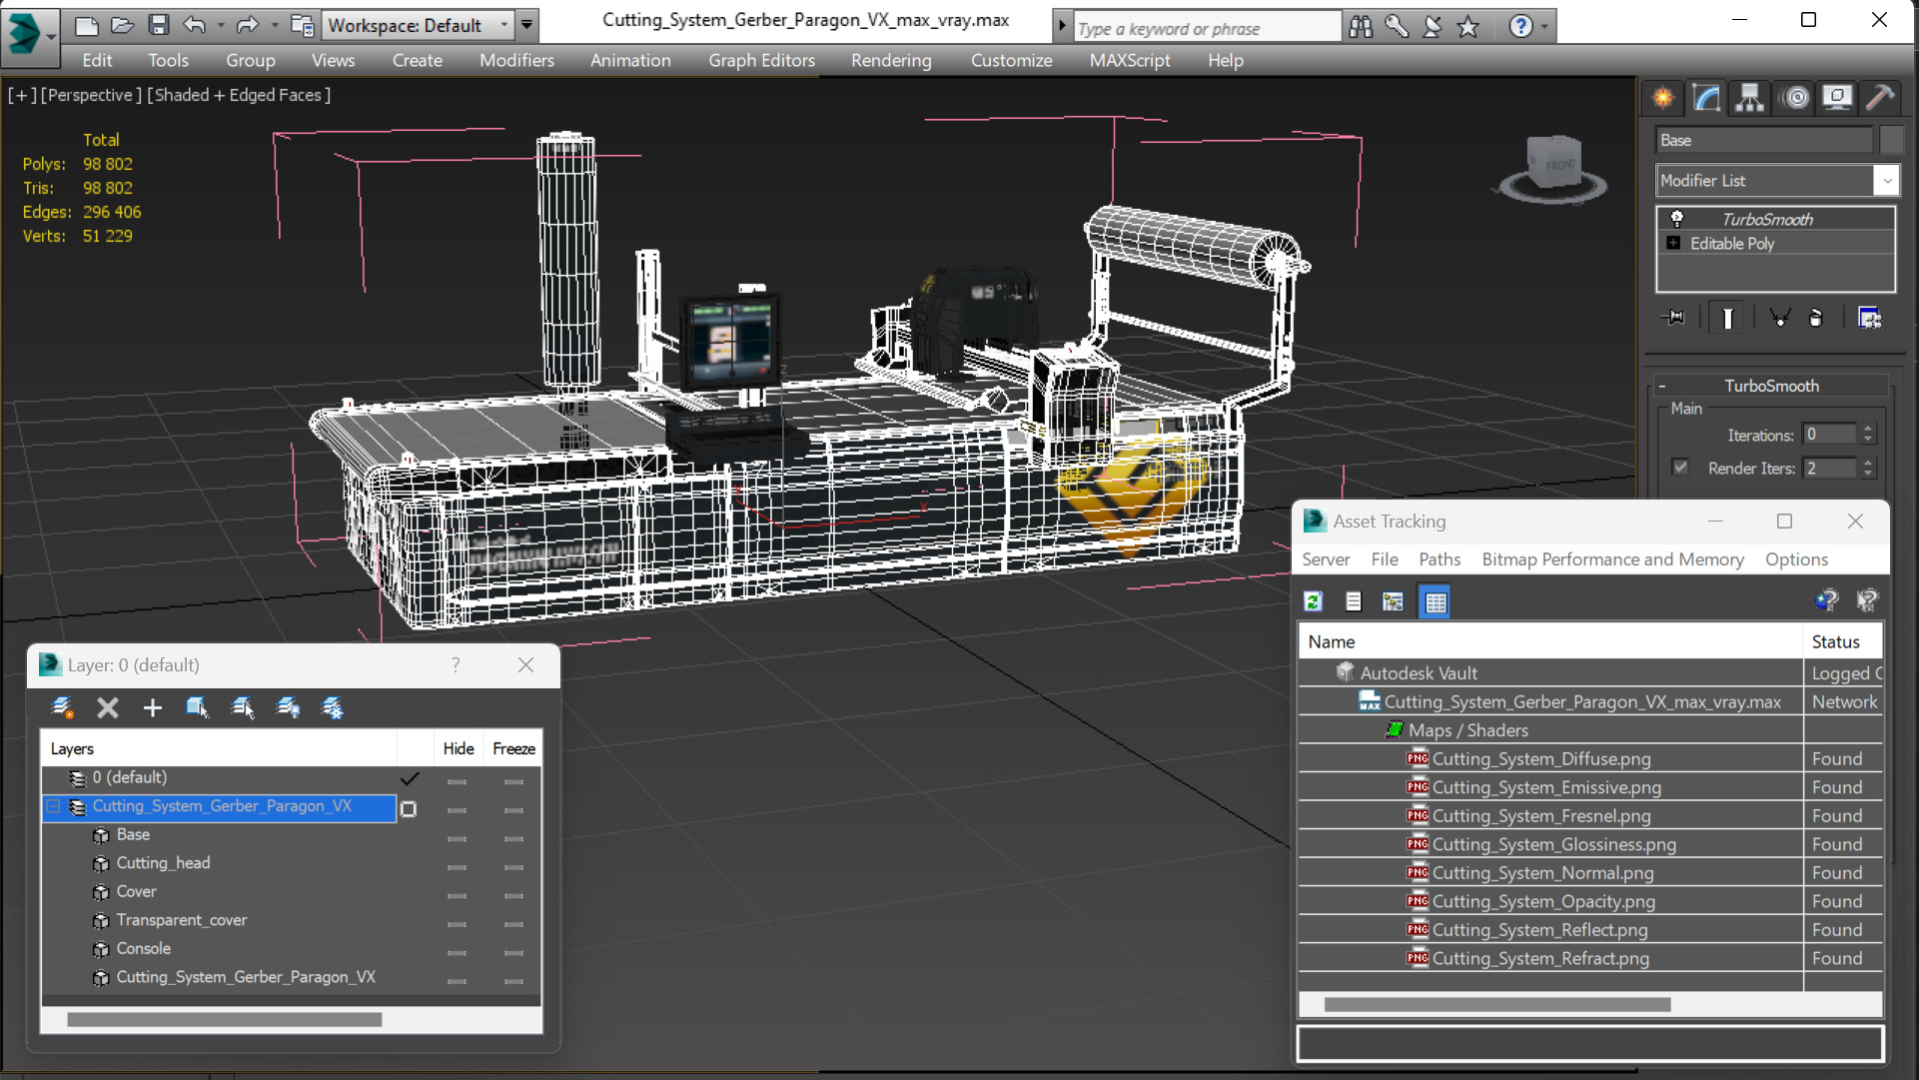1919x1080 pixels.
Task: Toggle selection box of Cutting_System_Gerber_Paragon_VX layer
Action: [x=409, y=808]
